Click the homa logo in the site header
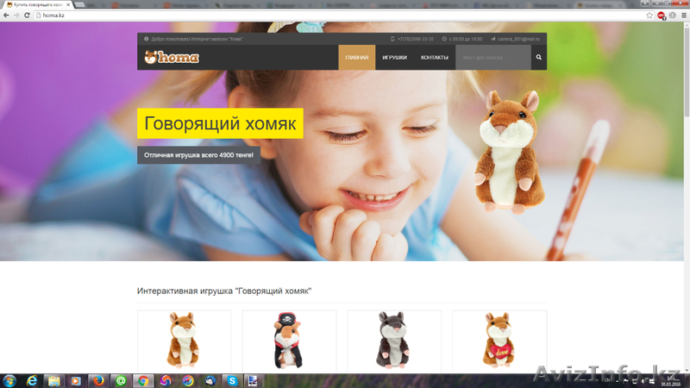Image resolution: width=690 pixels, height=388 pixels. click(172, 57)
